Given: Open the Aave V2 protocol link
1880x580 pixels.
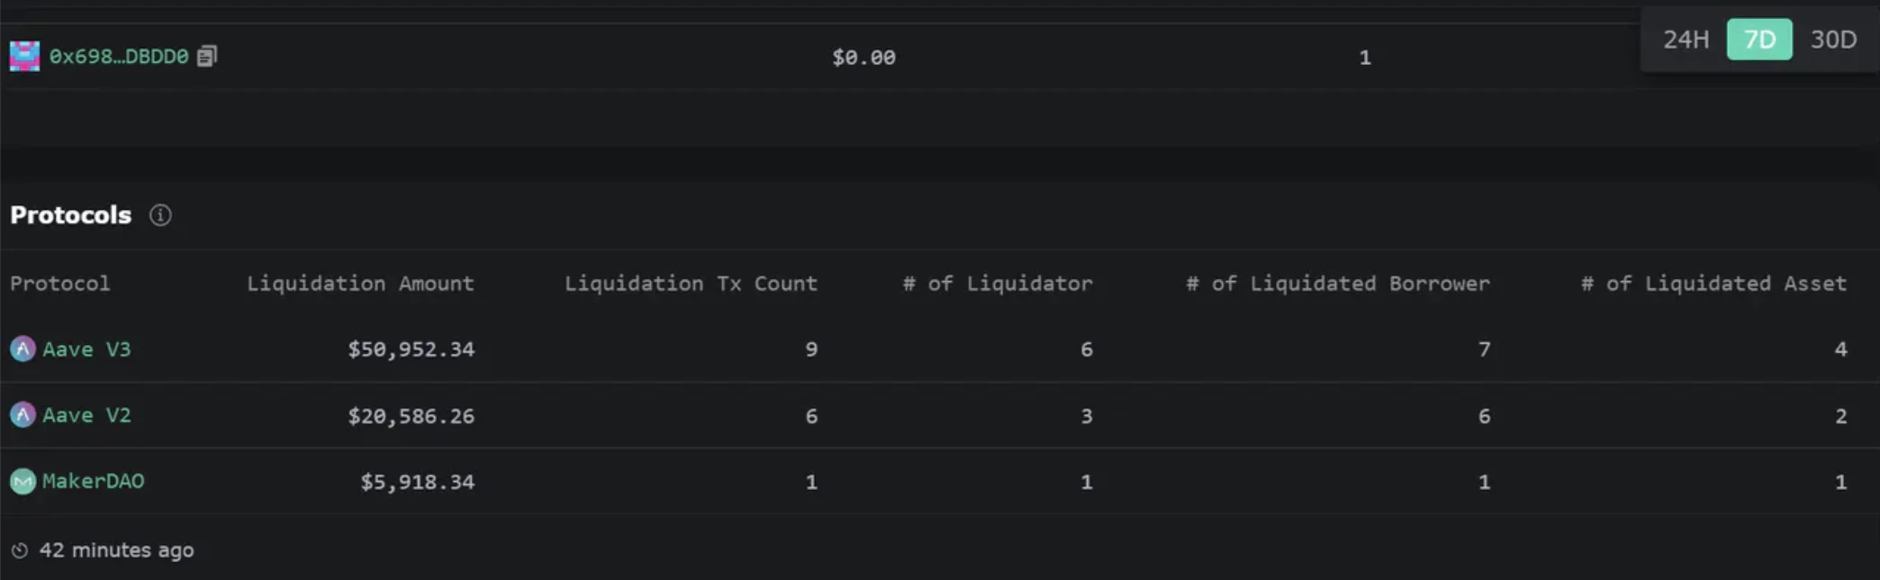Looking at the screenshot, I should click(x=86, y=415).
